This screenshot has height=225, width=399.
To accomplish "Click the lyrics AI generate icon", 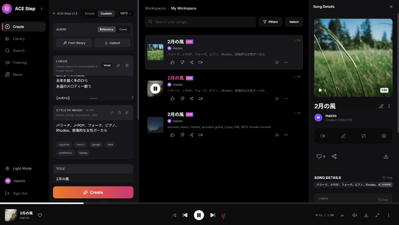I will [x=118, y=65].
